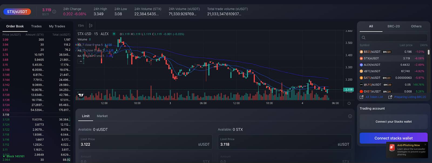The height and width of the screenshot is (163, 432).
Task: Click the 3.99 ask price
Action: pos(5,40)
